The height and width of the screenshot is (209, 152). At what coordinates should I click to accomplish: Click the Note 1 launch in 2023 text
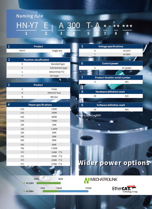click(x=89, y=115)
